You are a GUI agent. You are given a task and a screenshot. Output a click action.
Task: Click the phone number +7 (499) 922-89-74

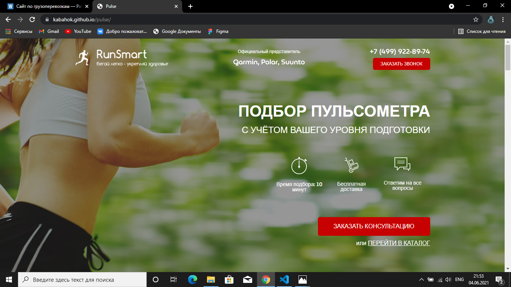[x=400, y=52]
